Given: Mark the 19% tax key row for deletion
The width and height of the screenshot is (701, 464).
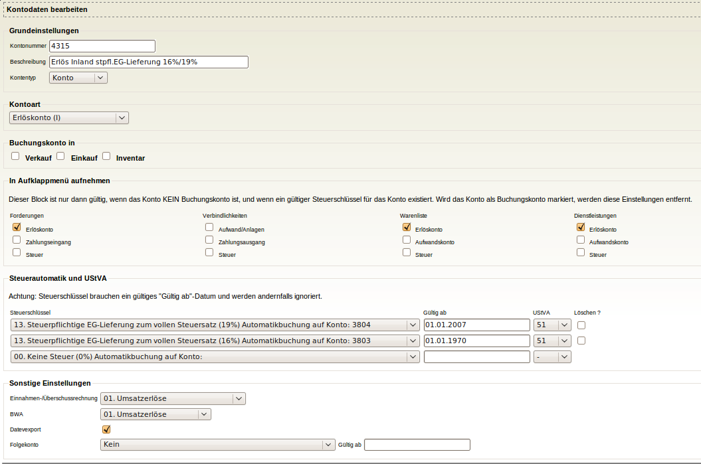Looking at the screenshot, I should point(581,325).
